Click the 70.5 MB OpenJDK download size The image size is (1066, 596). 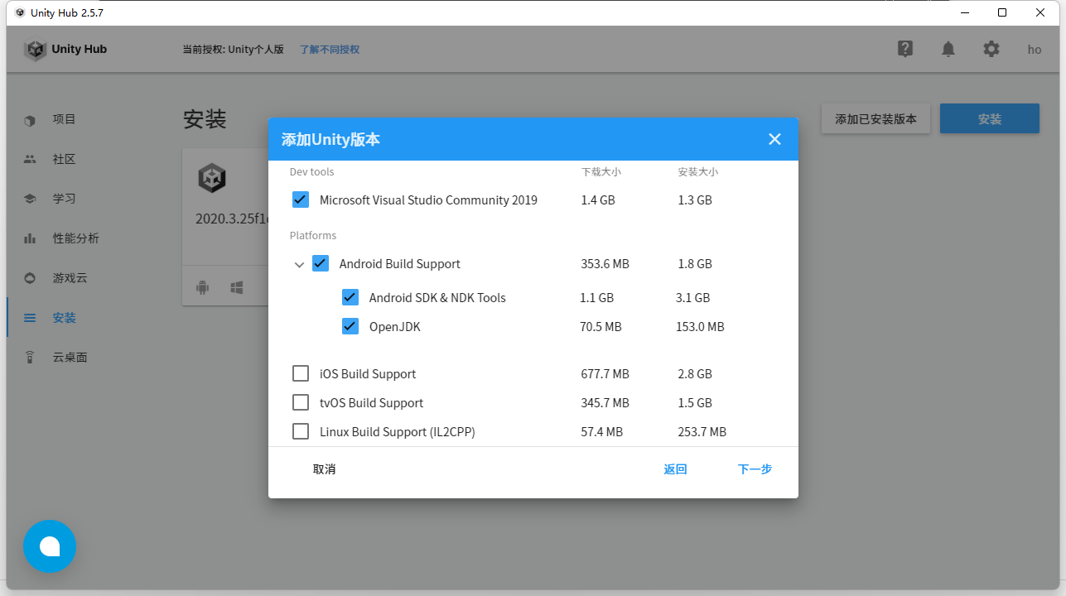pyautogui.click(x=601, y=327)
